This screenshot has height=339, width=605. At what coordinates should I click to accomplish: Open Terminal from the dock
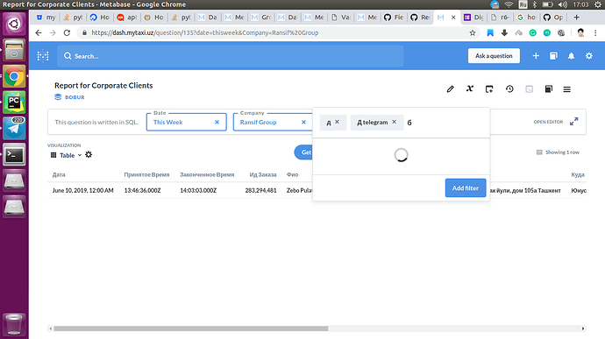click(x=14, y=155)
